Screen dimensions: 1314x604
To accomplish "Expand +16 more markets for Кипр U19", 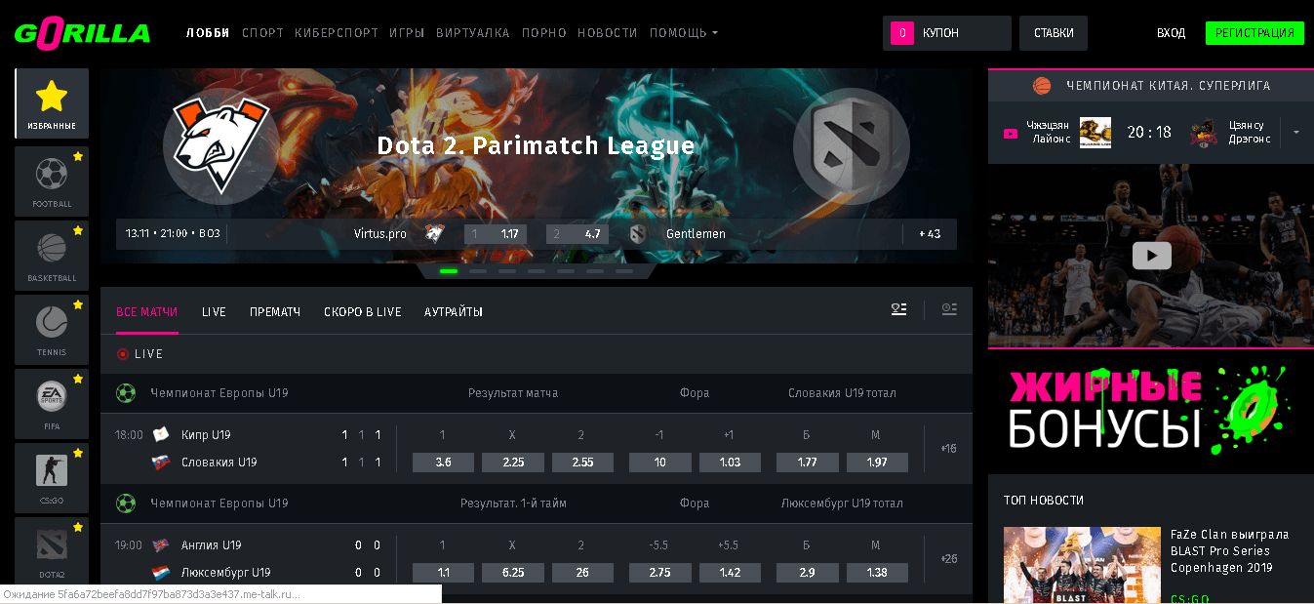I will point(948,449).
